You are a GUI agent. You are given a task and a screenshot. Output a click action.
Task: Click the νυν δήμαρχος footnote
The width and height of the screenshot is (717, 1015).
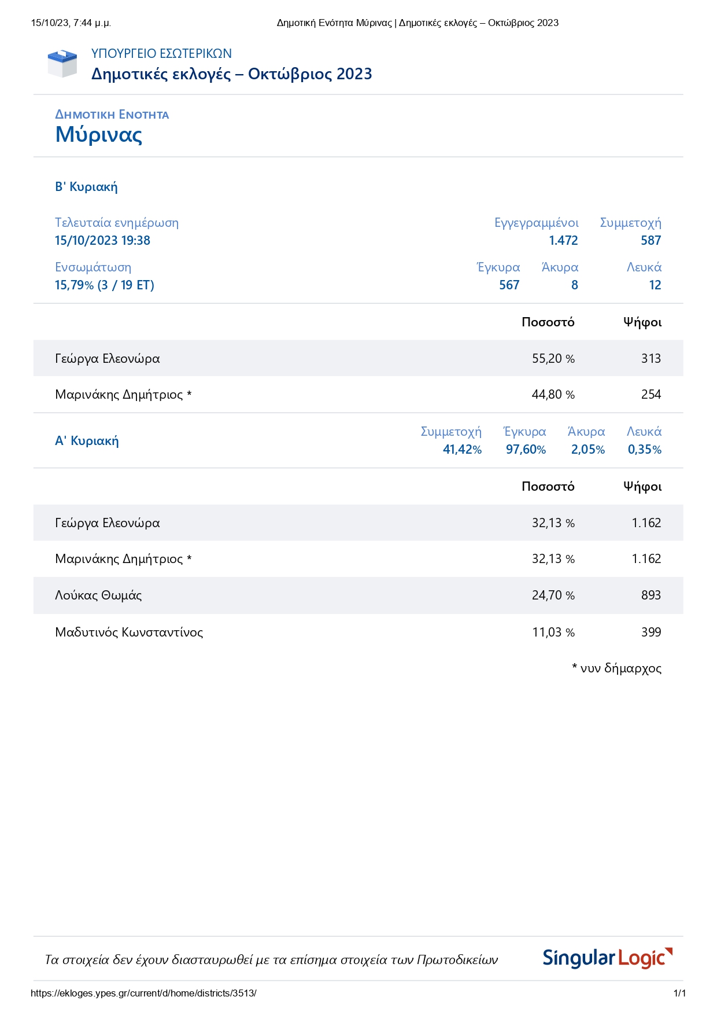(616, 668)
